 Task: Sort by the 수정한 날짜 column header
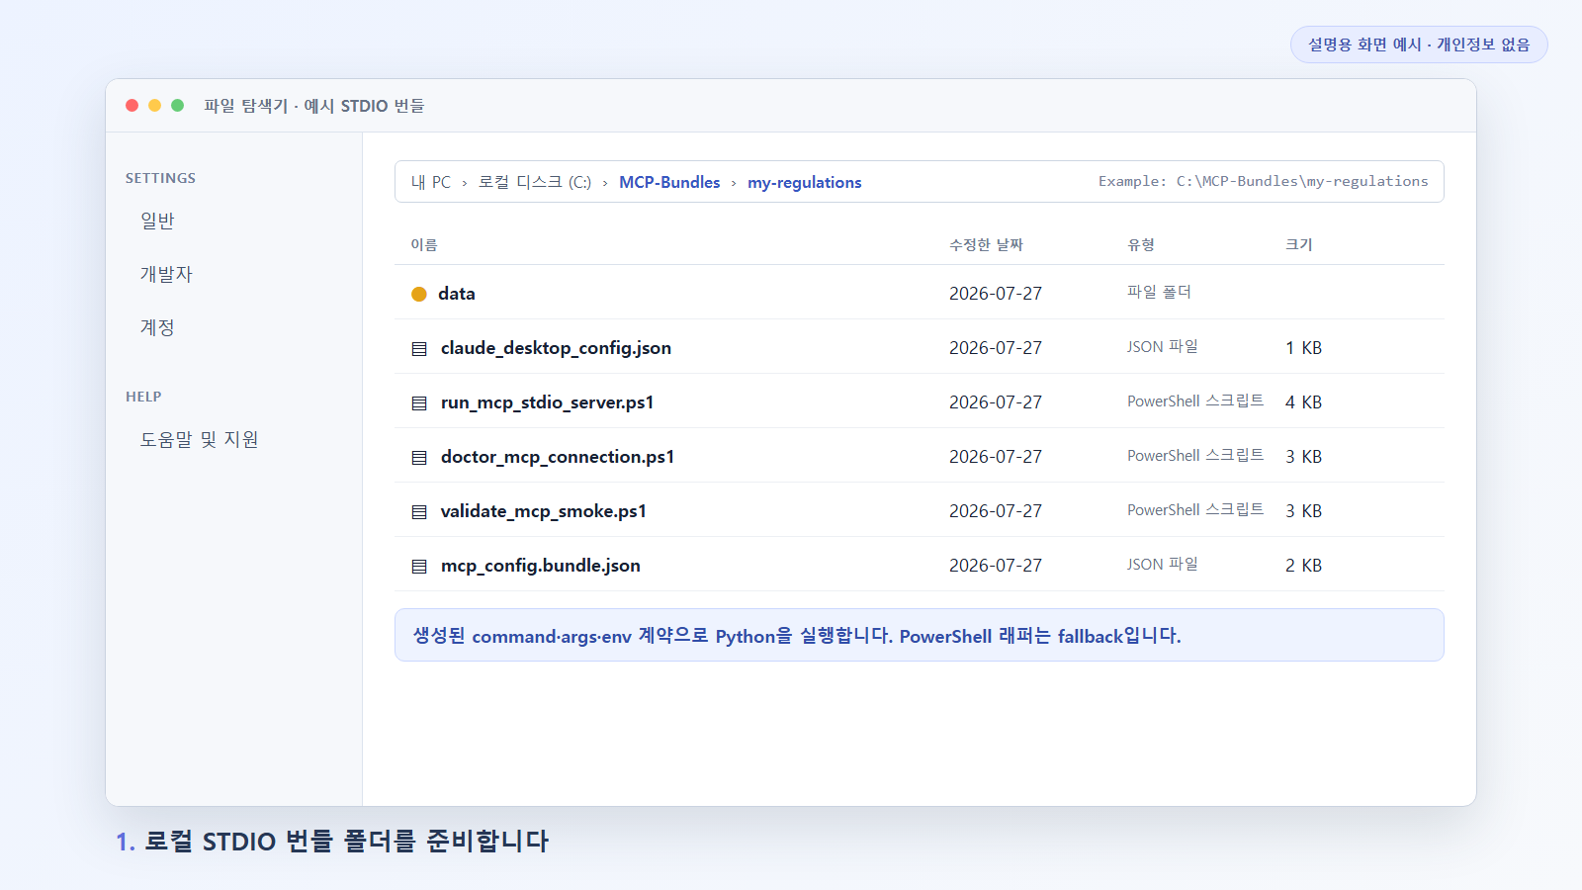[x=986, y=244]
